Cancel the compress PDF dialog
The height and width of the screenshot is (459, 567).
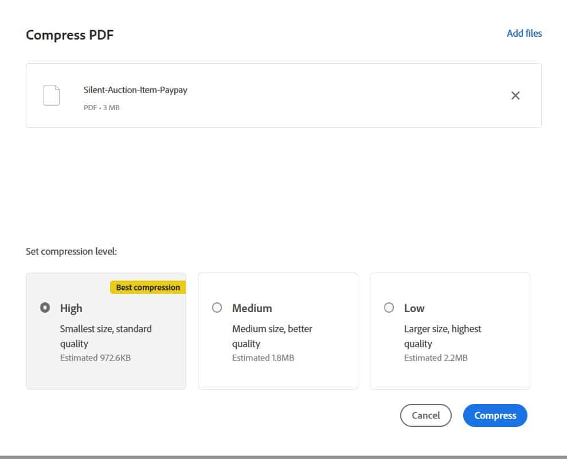(425, 415)
